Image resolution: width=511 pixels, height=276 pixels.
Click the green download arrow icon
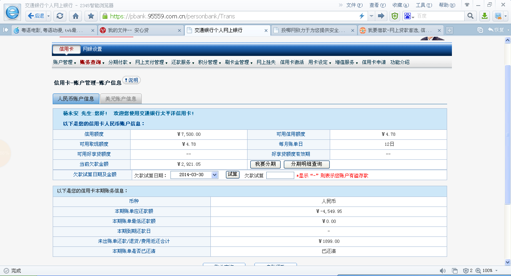click(x=484, y=16)
